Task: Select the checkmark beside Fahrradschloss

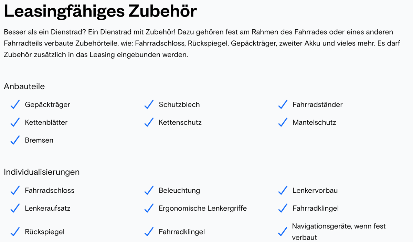Action: [15, 190]
